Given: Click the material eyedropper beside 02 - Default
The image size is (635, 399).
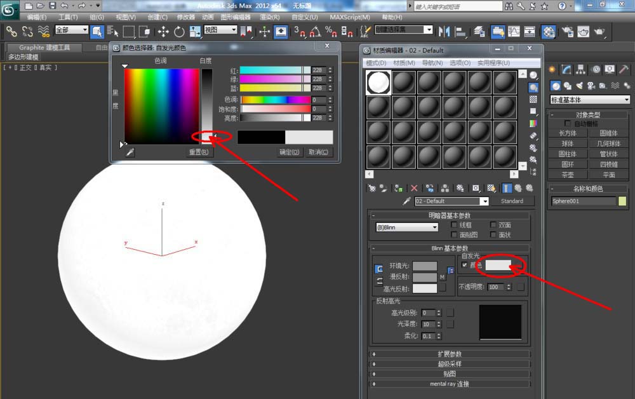Looking at the screenshot, I should [x=406, y=201].
